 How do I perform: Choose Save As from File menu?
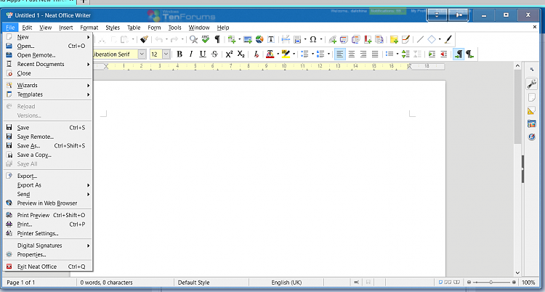[47, 146]
